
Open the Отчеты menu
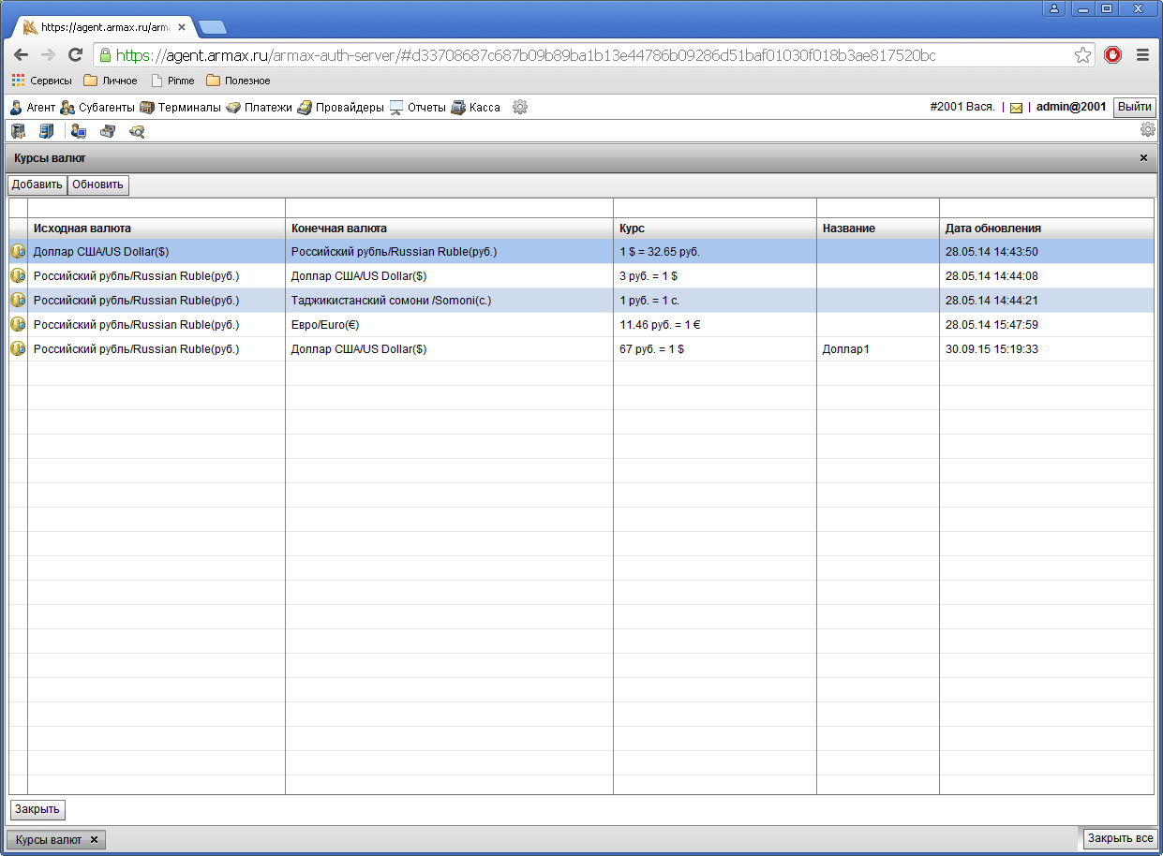click(417, 108)
